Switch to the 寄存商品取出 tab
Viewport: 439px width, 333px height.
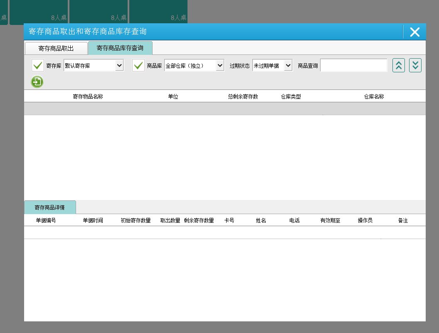click(56, 48)
